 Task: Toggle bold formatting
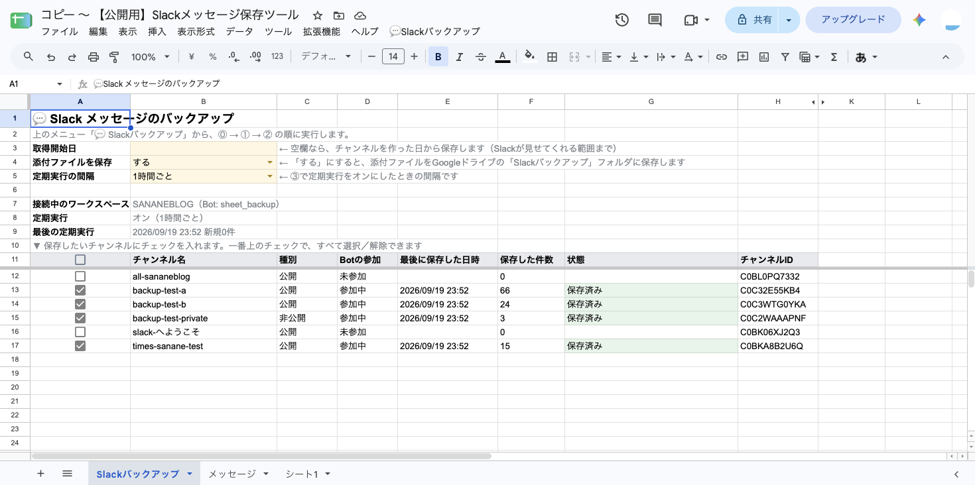pos(438,57)
